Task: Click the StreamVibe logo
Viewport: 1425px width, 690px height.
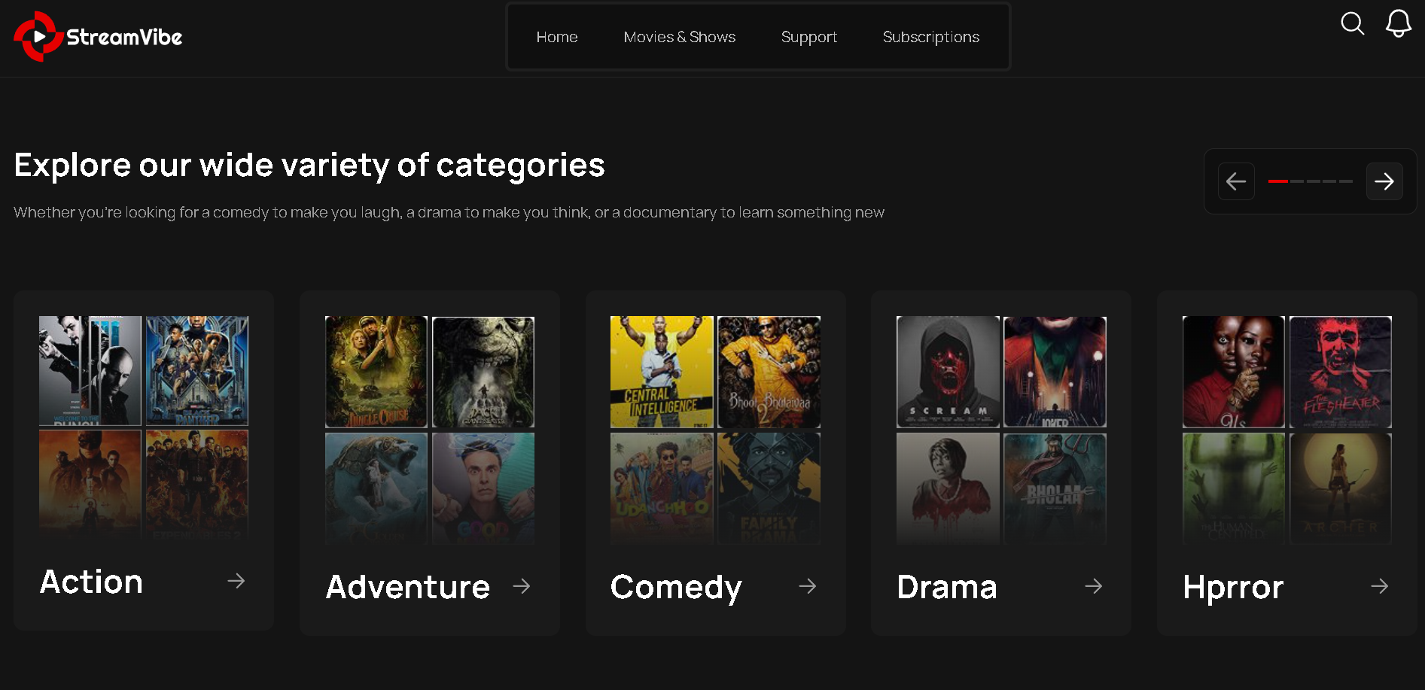Action: [96, 34]
